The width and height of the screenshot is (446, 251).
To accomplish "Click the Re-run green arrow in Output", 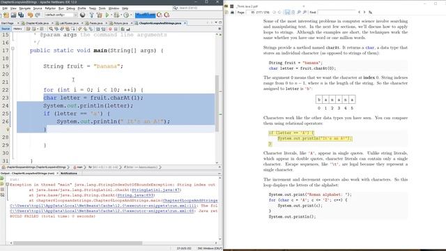I will [2, 178].
